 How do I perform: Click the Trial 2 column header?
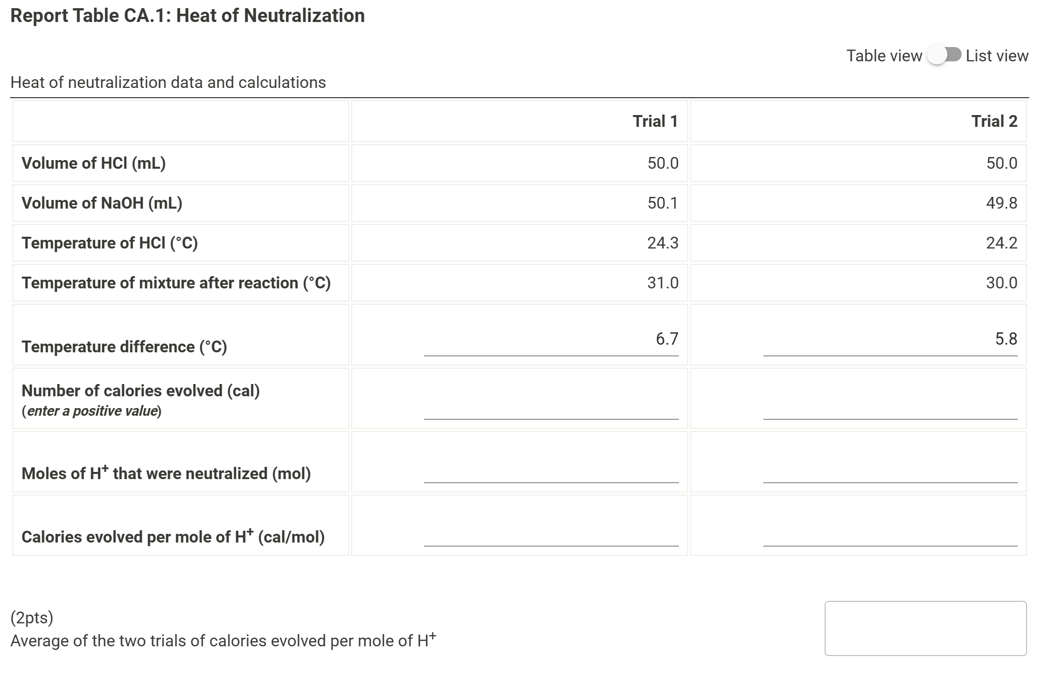click(996, 121)
